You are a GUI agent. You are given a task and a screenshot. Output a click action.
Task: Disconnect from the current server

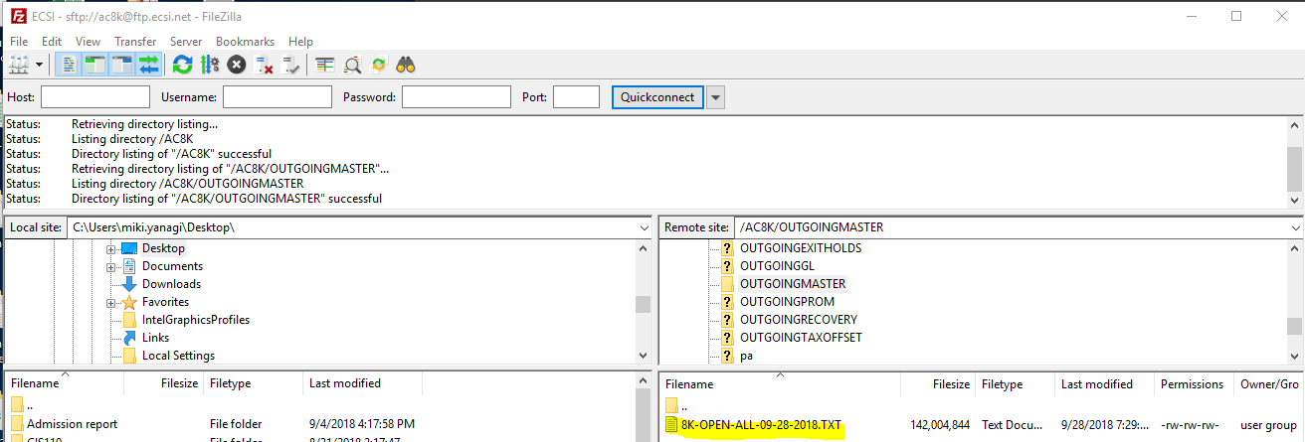pos(265,65)
